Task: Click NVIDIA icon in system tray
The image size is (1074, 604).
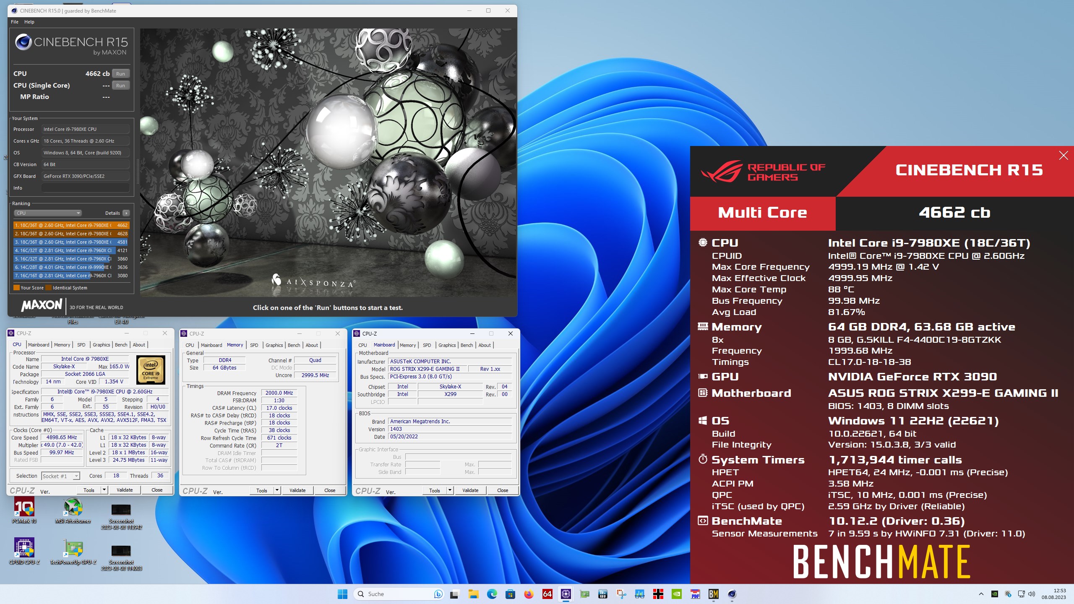Action: pos(995,594)
